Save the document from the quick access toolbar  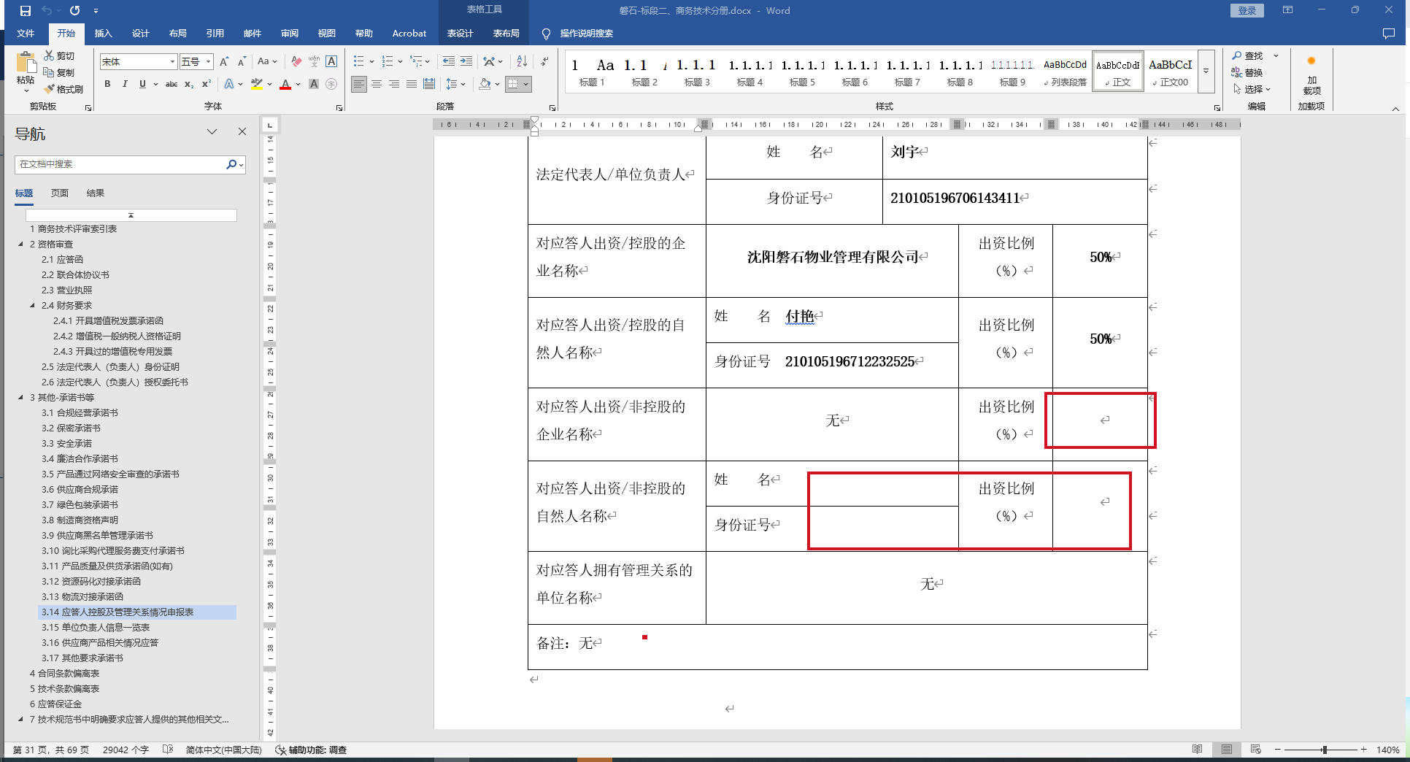click(26, 11)
